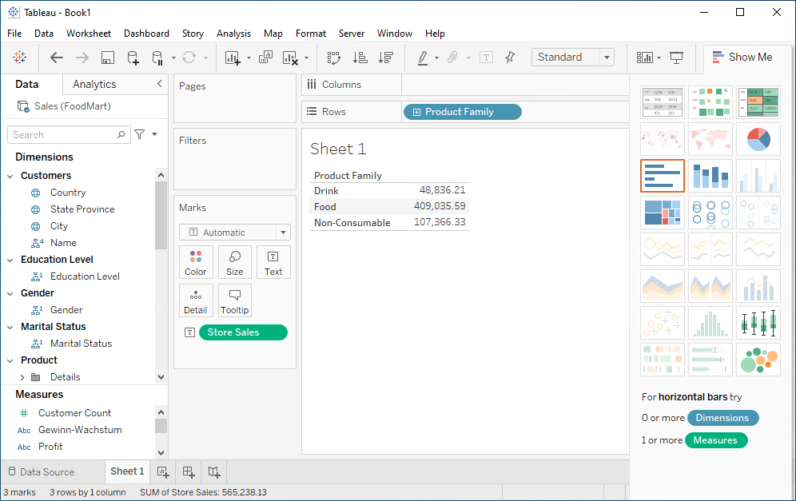Click the Show/Hide Cards toolbar icon
The width and height of the screenshot is (796, 501).
click(645, 58)
